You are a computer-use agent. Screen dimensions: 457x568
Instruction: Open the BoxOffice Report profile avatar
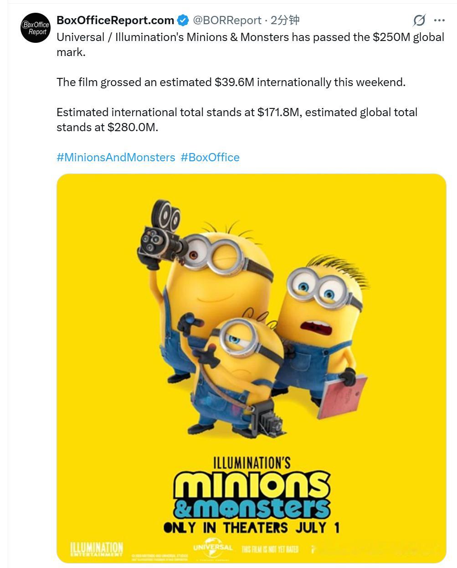coord(35,28)
